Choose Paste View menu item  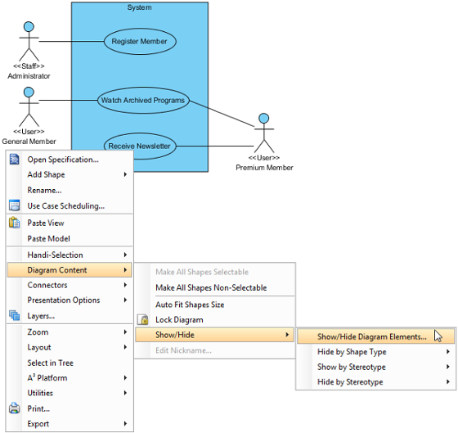click(70, 223)
